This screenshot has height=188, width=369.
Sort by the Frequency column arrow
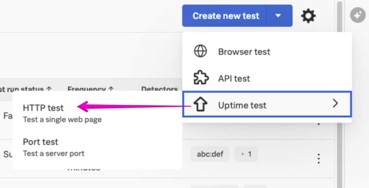click(111, 89)
